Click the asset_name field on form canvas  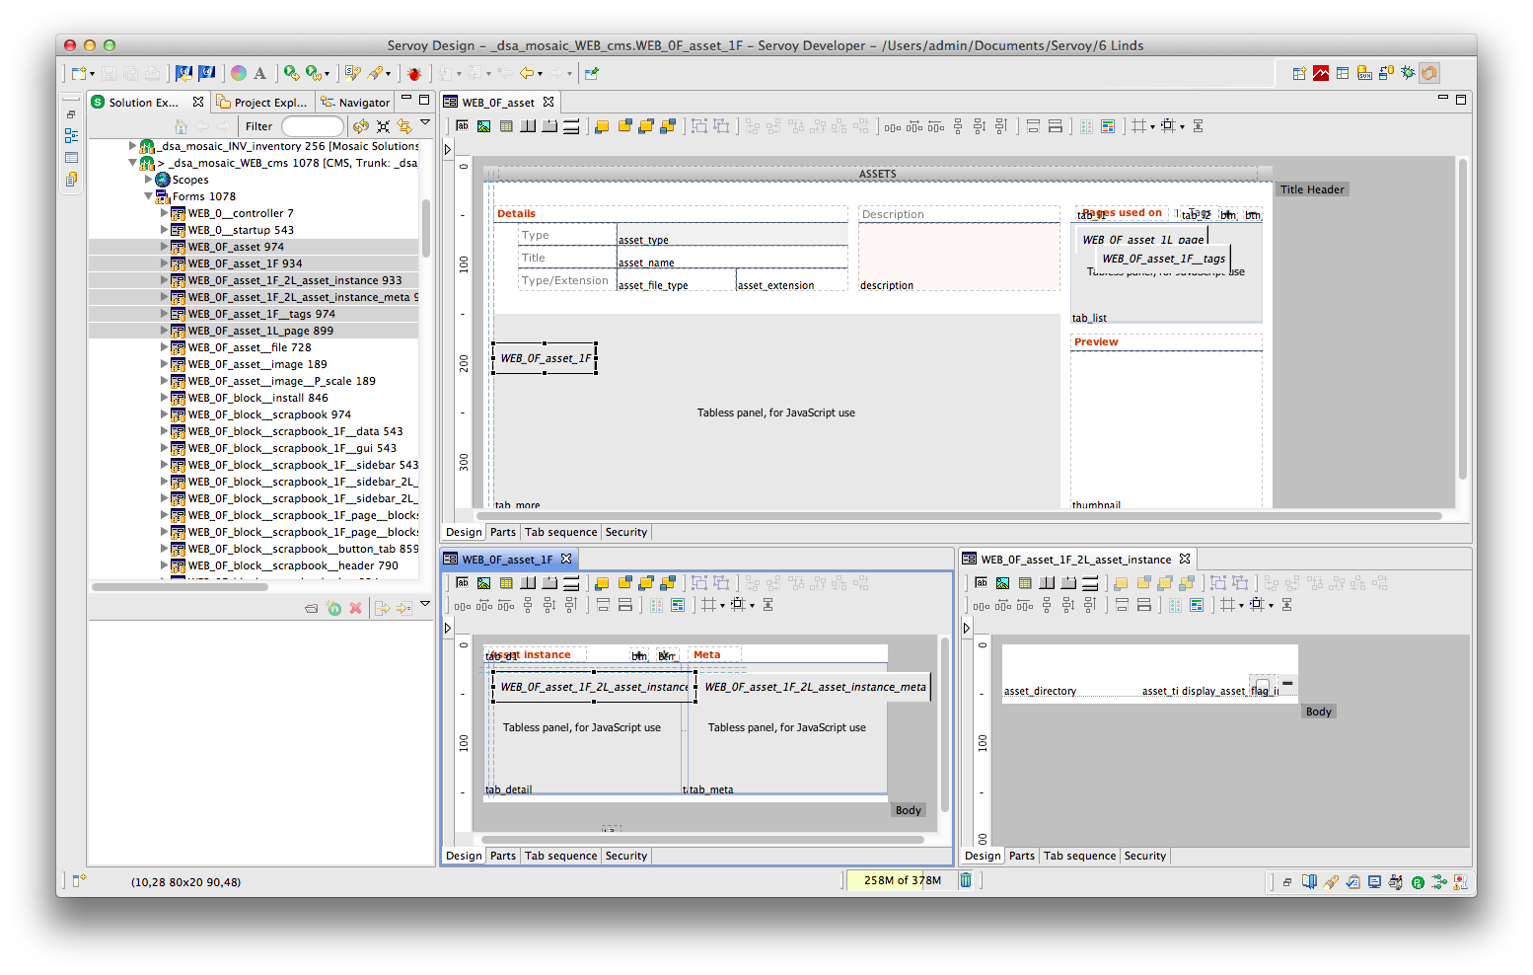732,259
